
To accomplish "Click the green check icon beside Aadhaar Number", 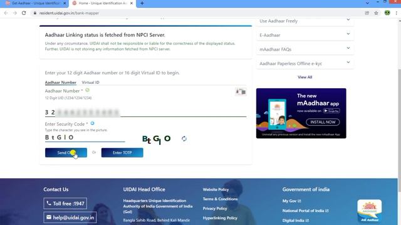I will [x=88, y=90].
